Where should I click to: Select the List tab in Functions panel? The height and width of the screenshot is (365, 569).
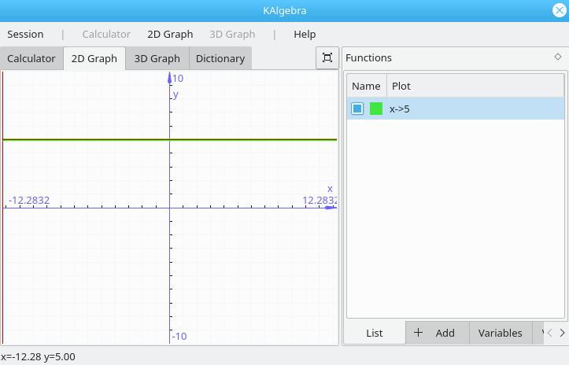point(375,333)
